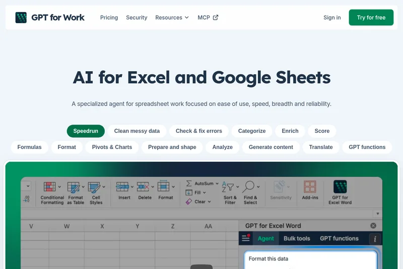
Task: Click the Format this data input
Action: coord(310,260)
